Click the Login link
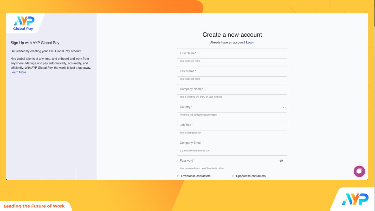Screen dimensions: 375x211 tap(250, 42)
